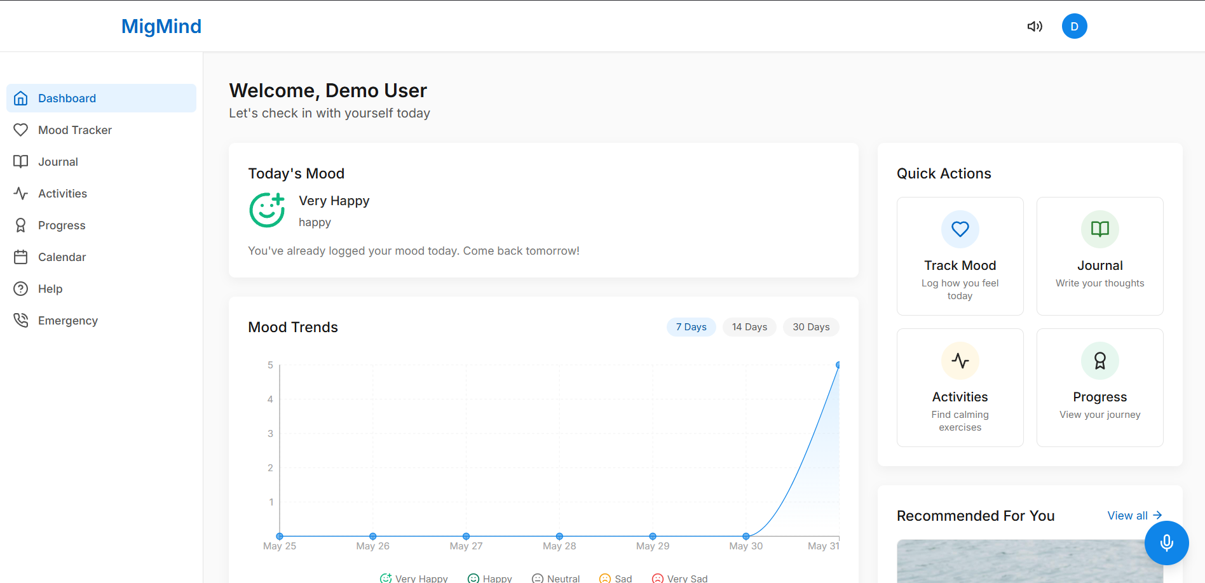Open Journal page from the sidebar
This screenshot has height=583, width=1205.
click(x=102, y=162)
